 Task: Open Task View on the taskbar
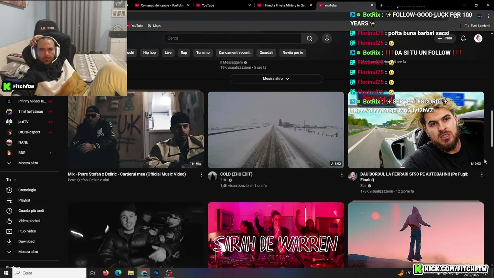[x=93, y=273]
